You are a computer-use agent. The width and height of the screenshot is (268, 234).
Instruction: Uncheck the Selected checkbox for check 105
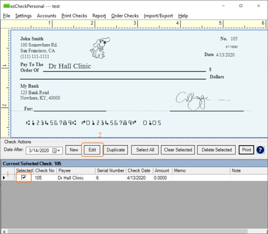24,178
